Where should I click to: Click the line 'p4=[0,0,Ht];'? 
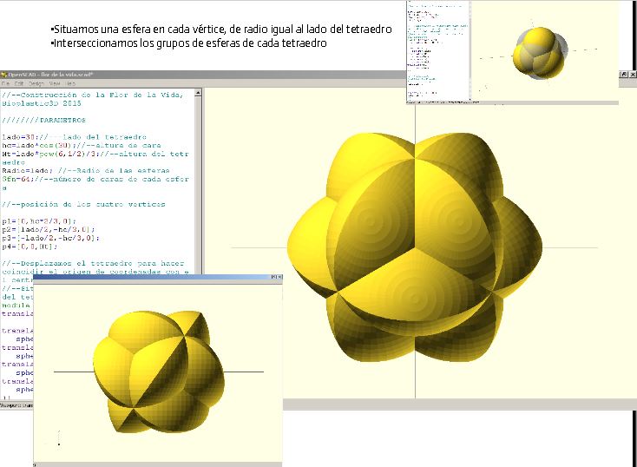(30, 247)
